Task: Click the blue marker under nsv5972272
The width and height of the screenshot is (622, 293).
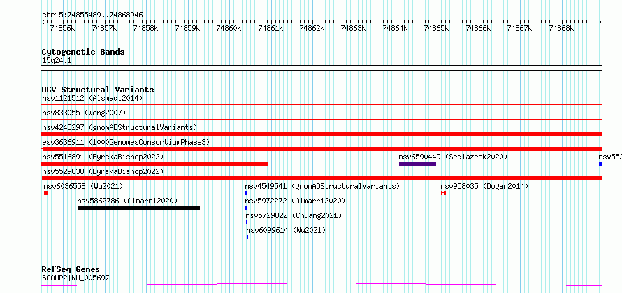Action: (246, 208)
